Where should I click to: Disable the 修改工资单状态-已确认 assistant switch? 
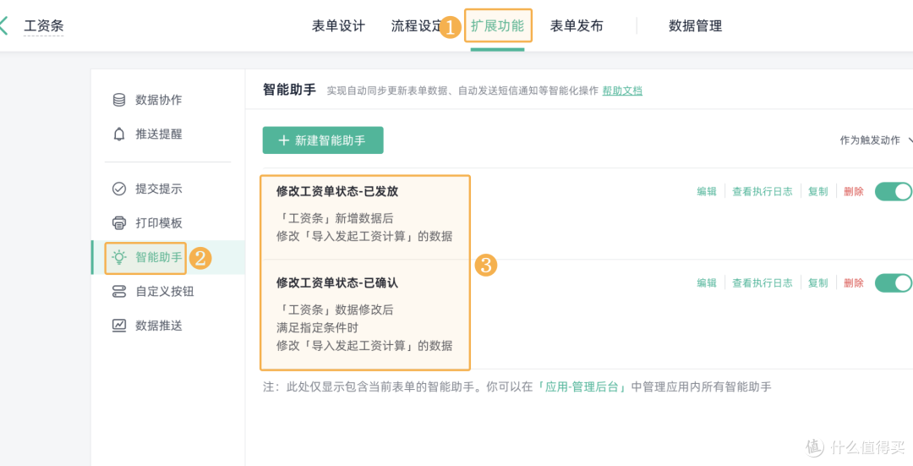(x=894, y=283)
